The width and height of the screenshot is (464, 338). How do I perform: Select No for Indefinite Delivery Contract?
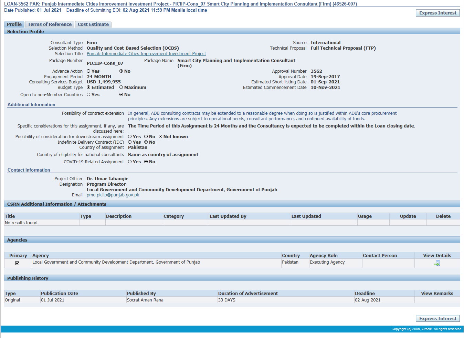[146, 142]
